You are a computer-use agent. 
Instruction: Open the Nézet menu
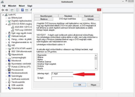(x=22, y=6)
